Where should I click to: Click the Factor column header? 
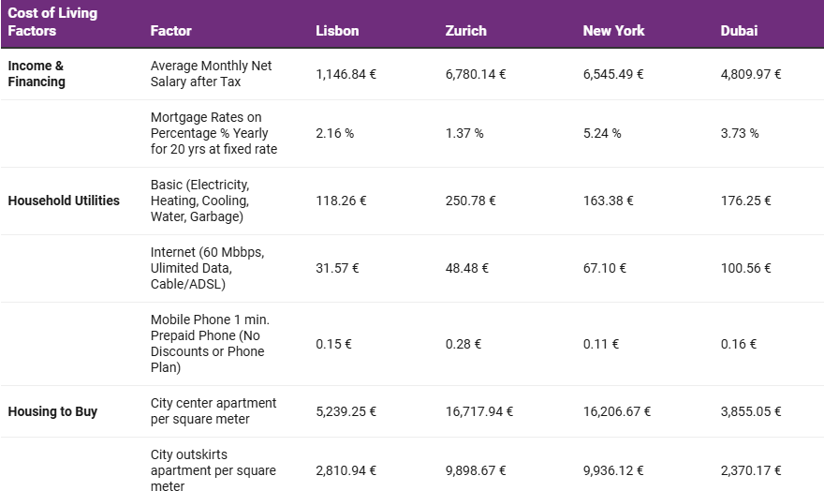click(x=170, y=31)
